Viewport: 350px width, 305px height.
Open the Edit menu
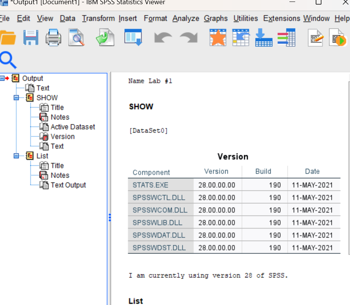click(x=24, y=18)
